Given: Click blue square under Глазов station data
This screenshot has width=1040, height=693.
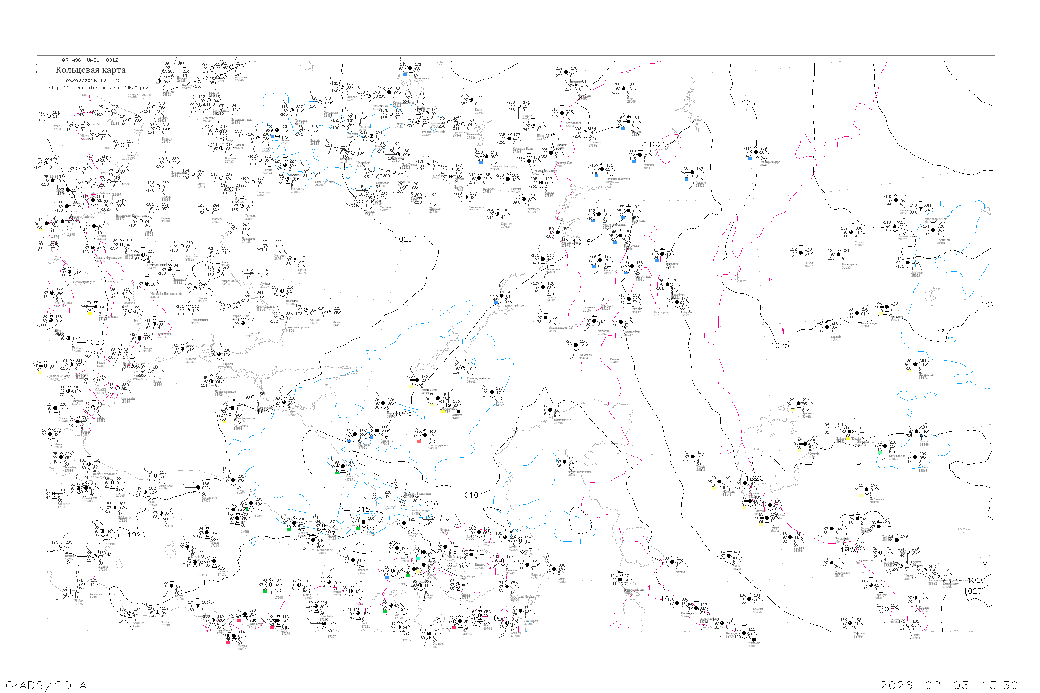Looking at the screenshot, I should click(623, 128).
